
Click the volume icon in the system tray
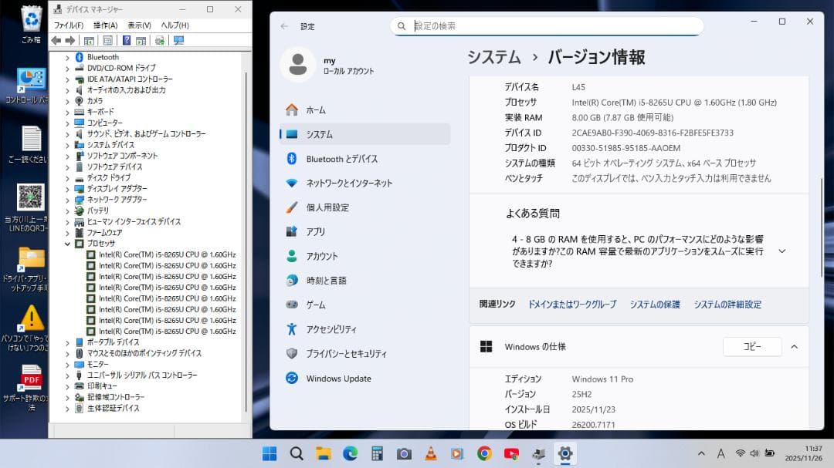[x=755, y=453]
